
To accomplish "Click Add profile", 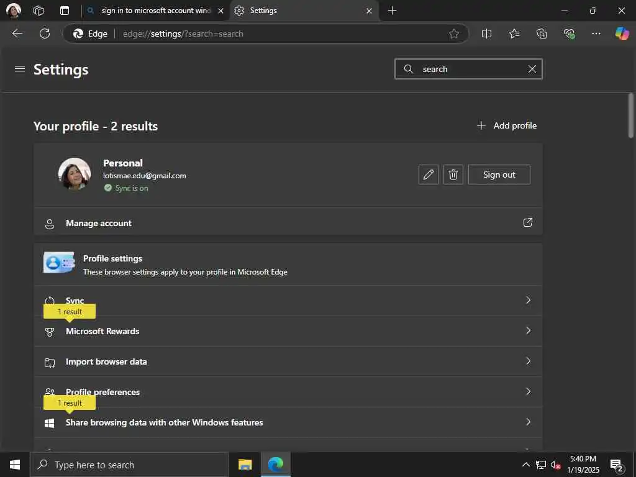I will 507,125.
